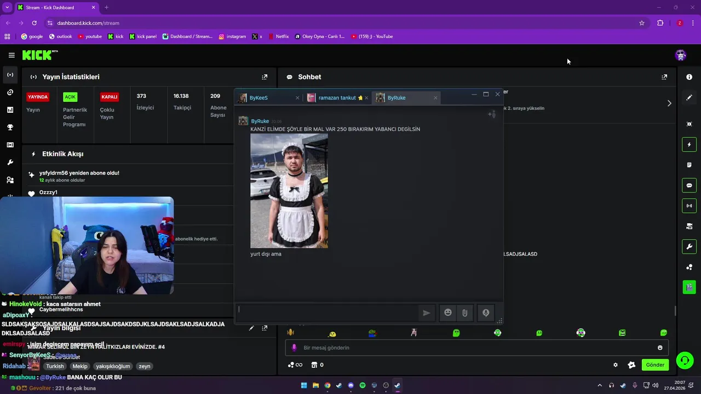The image size is (701, 394).
Task: Click the Gönder send button
Action: (655, 365)
